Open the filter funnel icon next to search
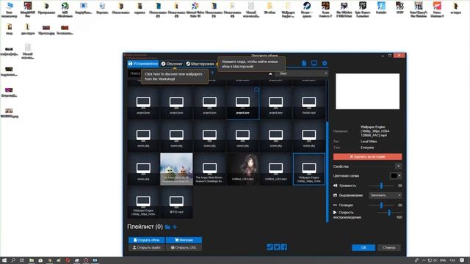470x264 pixels. pos(212,73)
